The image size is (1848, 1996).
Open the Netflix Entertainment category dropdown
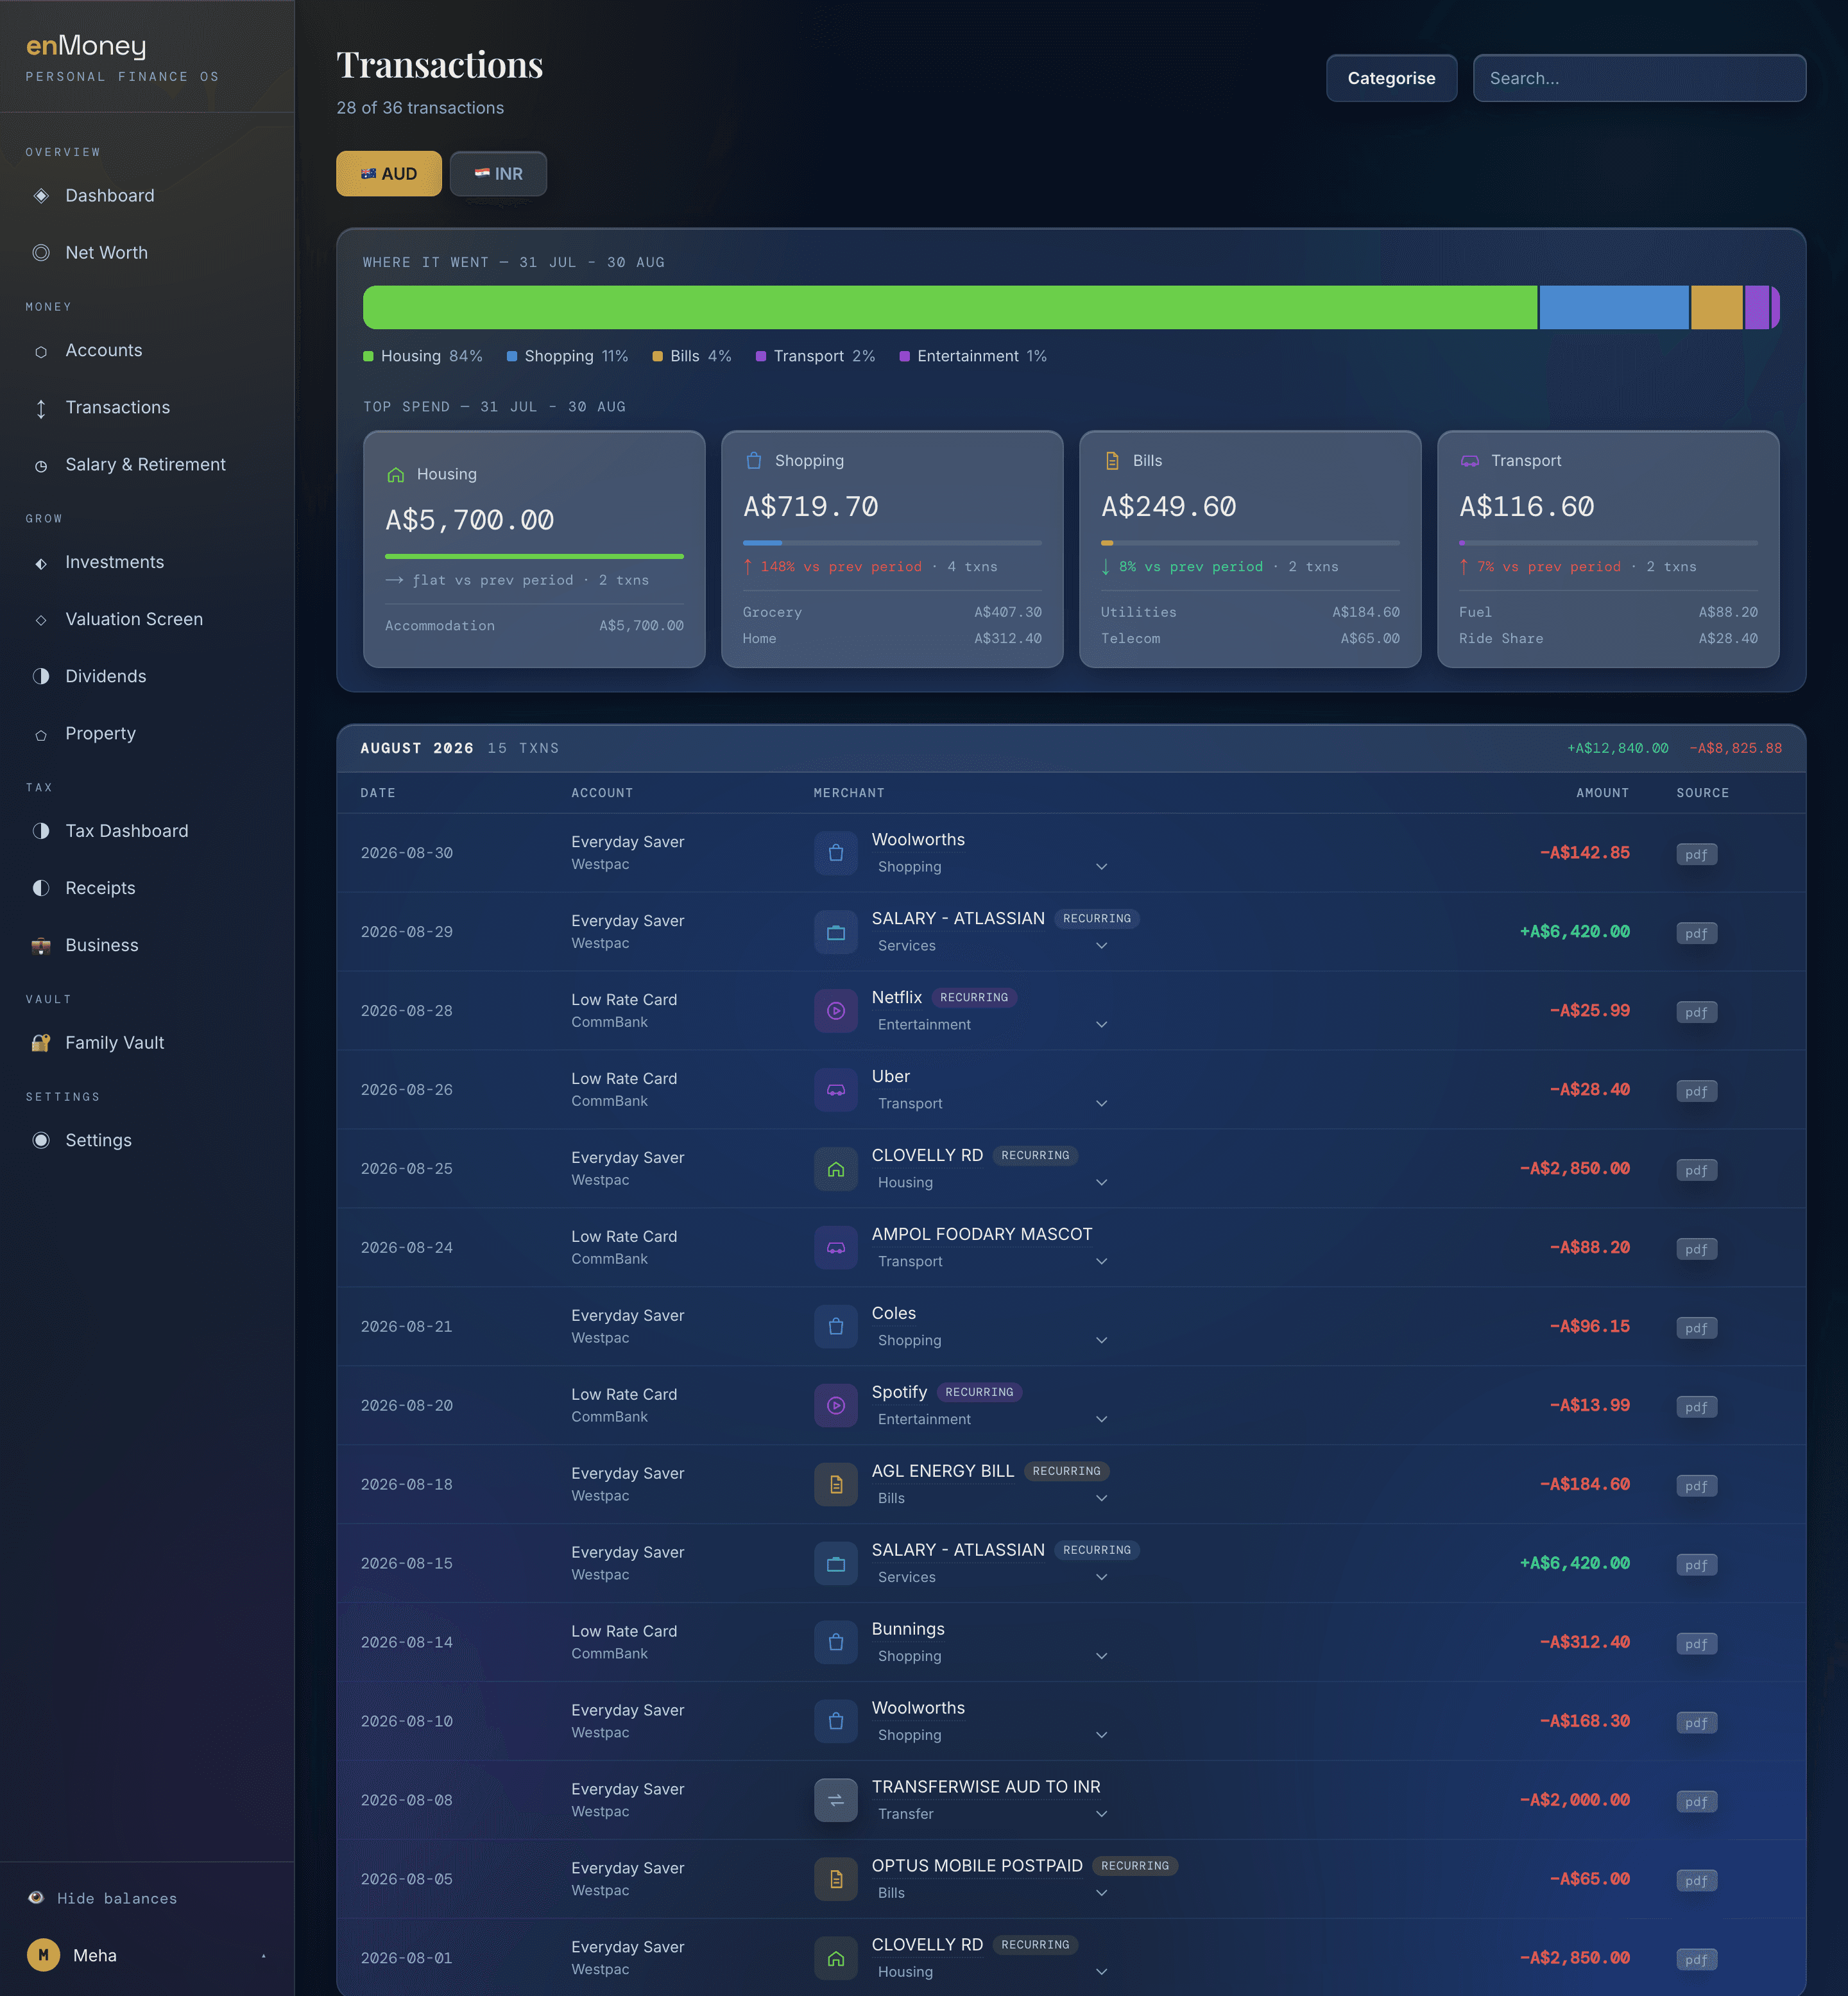tap(992, 1025)
